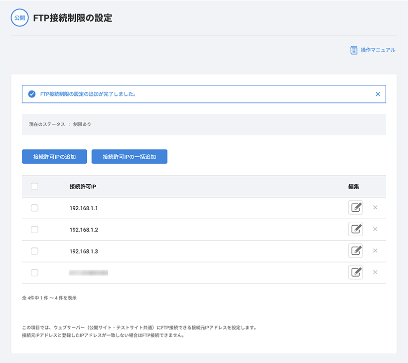Viewport: 408px width, 363px height.
Task: Click the manual book icon
Action: pos(354,50)
